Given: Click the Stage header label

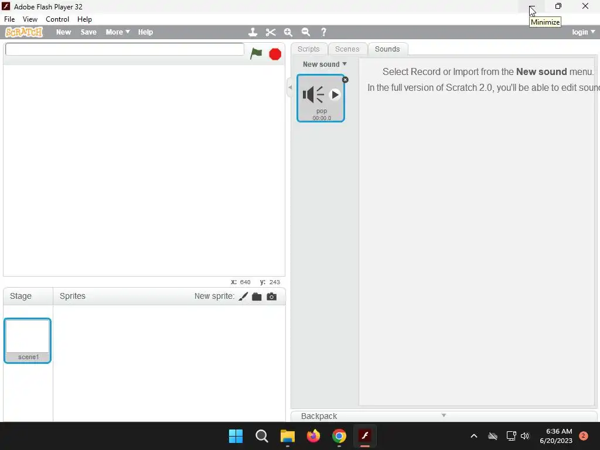Looking at the screenshot, I should (21, 296).
